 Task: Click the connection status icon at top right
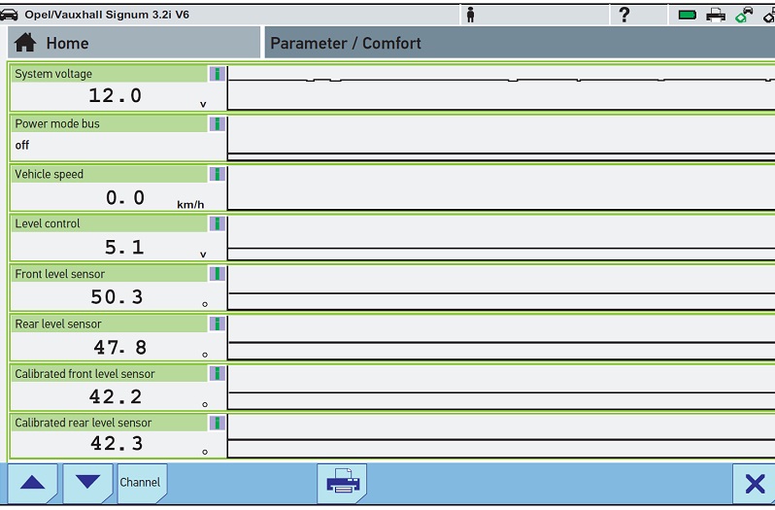pos(744,14)
